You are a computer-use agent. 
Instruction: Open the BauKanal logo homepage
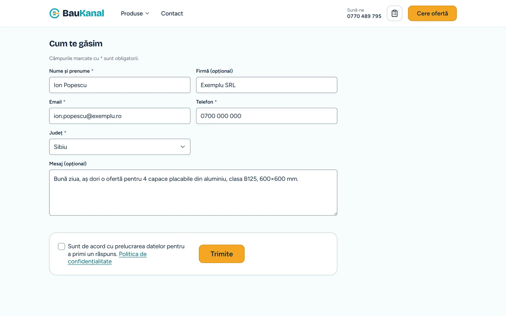point(77,13)
